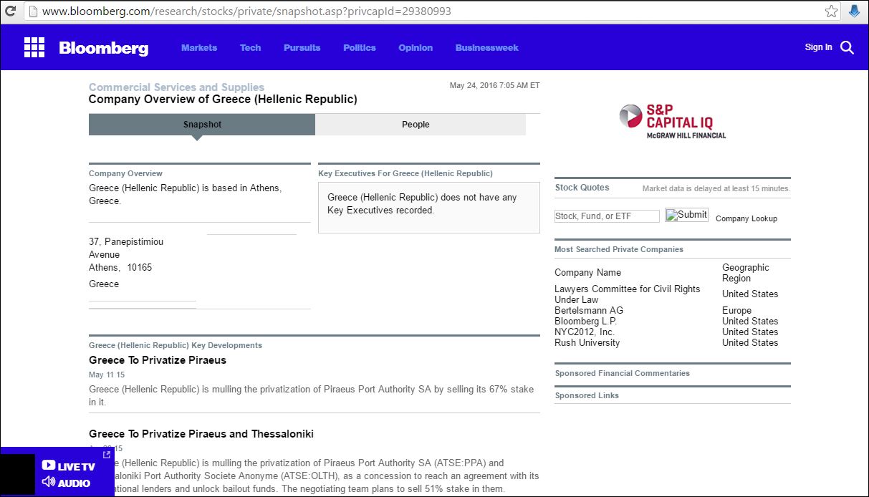Click Most Searched Private Companies heading
The width and height of the screenshot is (869, 497).
pos(619,249)
